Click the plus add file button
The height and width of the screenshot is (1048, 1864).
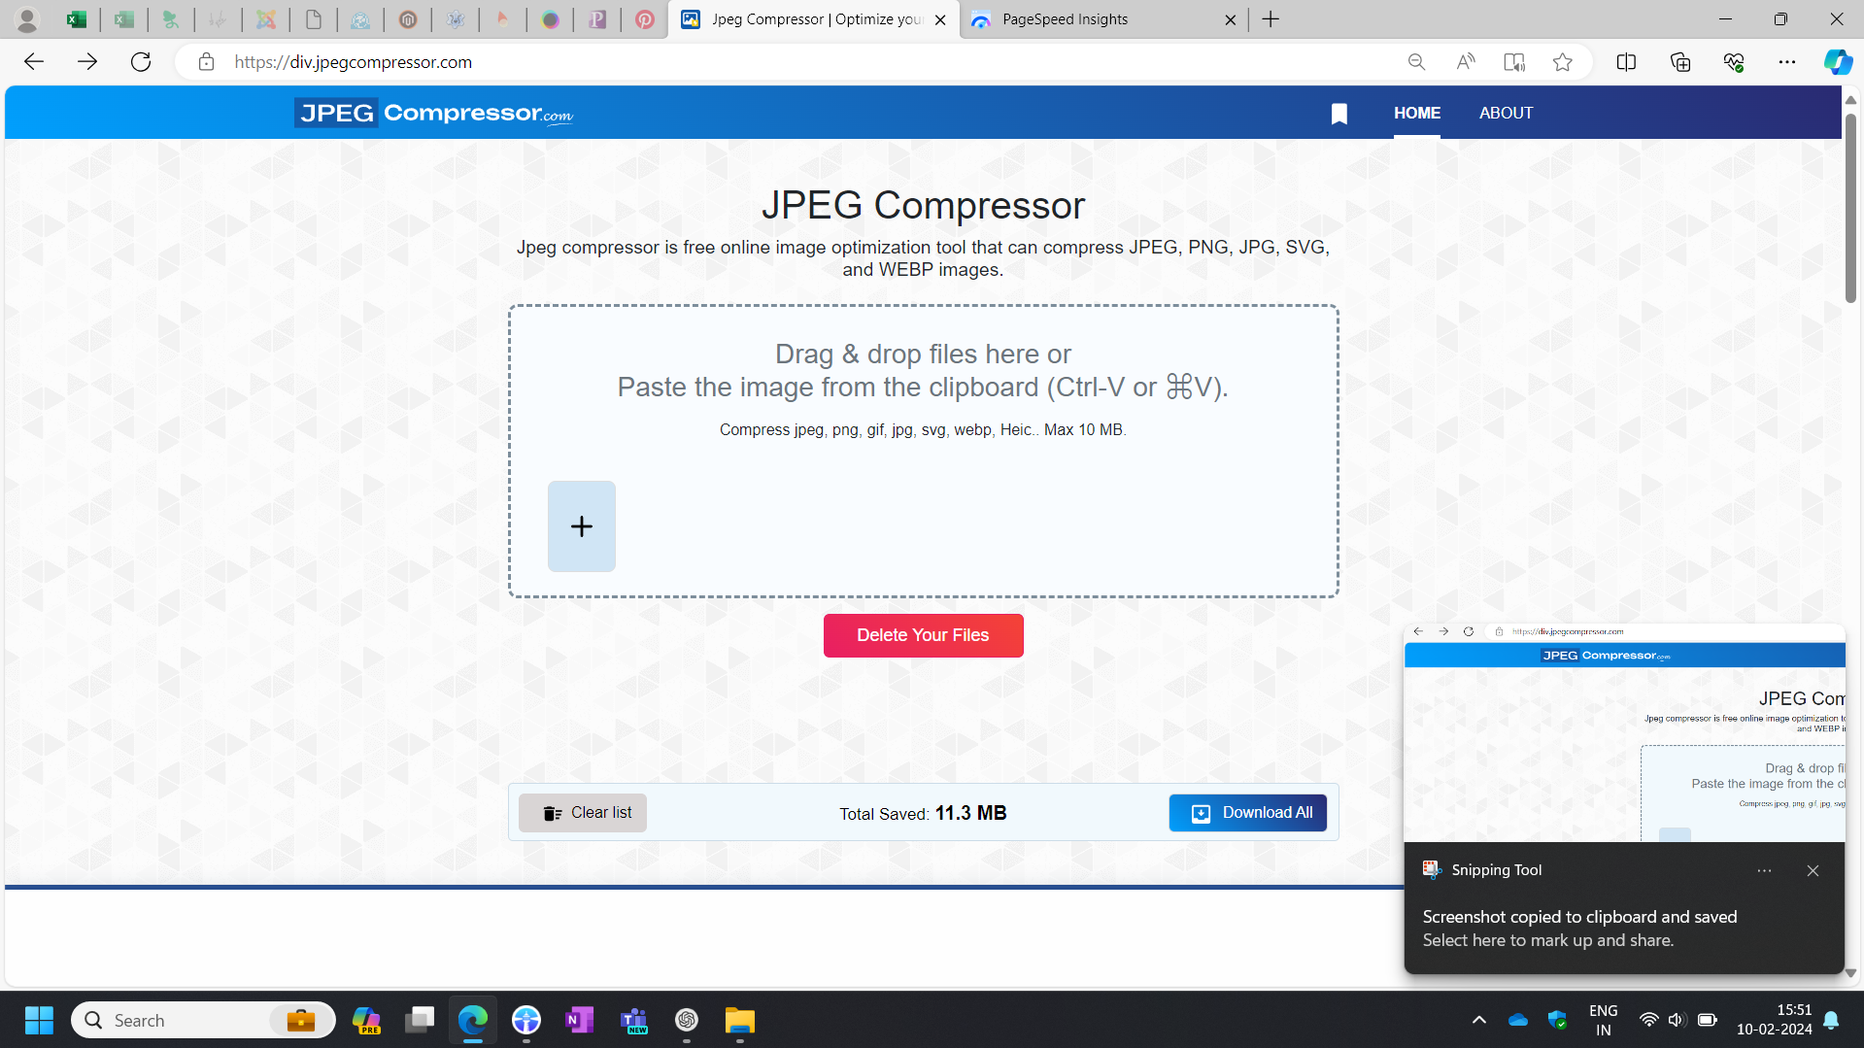582,526
